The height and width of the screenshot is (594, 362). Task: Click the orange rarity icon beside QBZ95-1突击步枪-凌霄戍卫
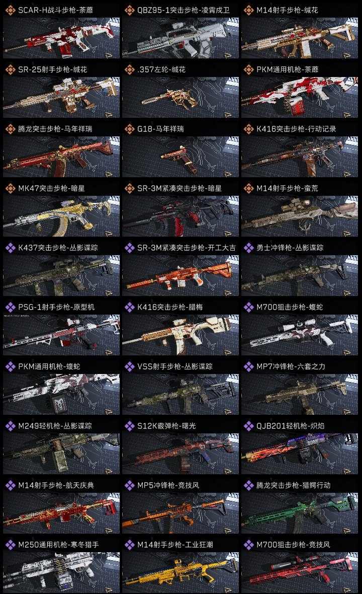129,10
